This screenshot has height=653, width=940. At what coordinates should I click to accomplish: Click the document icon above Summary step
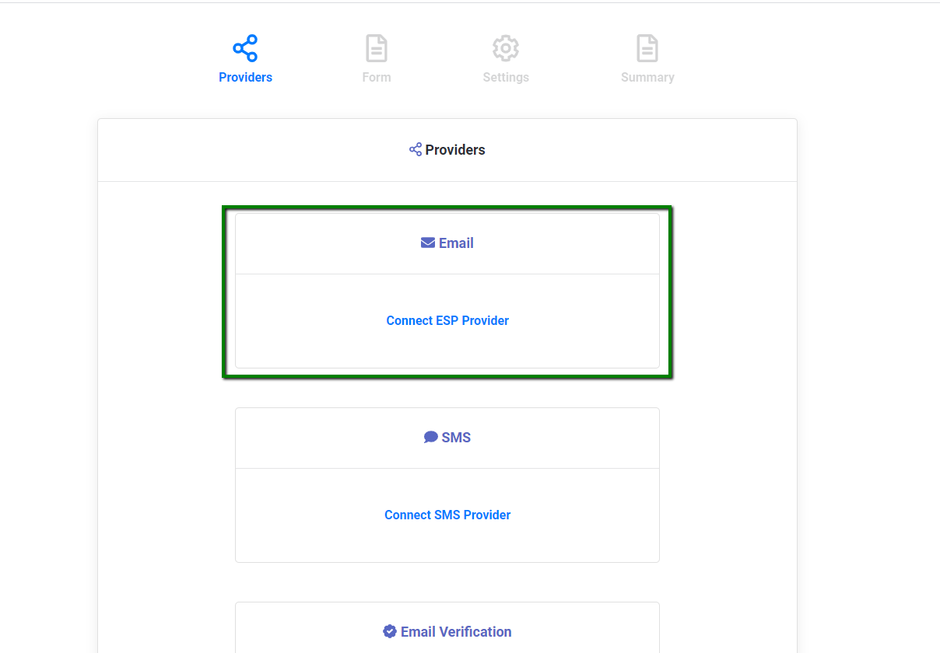pos(647,47)
